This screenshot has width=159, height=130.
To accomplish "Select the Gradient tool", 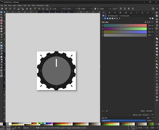I will click(x=1, y=45).
